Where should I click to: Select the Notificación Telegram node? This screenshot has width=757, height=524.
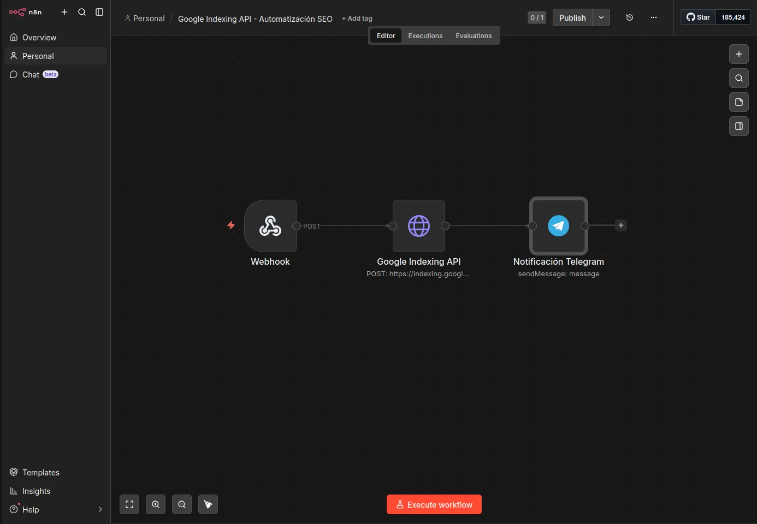pos(559,226)
